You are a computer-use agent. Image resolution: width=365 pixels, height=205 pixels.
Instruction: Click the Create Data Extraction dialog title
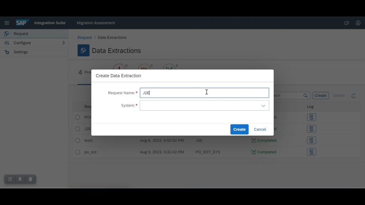tap(118, 76)
